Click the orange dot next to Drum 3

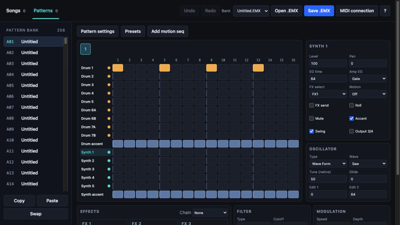[109, 85]
